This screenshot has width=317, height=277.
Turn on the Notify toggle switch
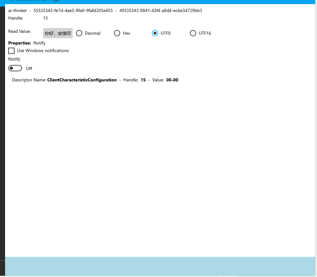[15, 68]
